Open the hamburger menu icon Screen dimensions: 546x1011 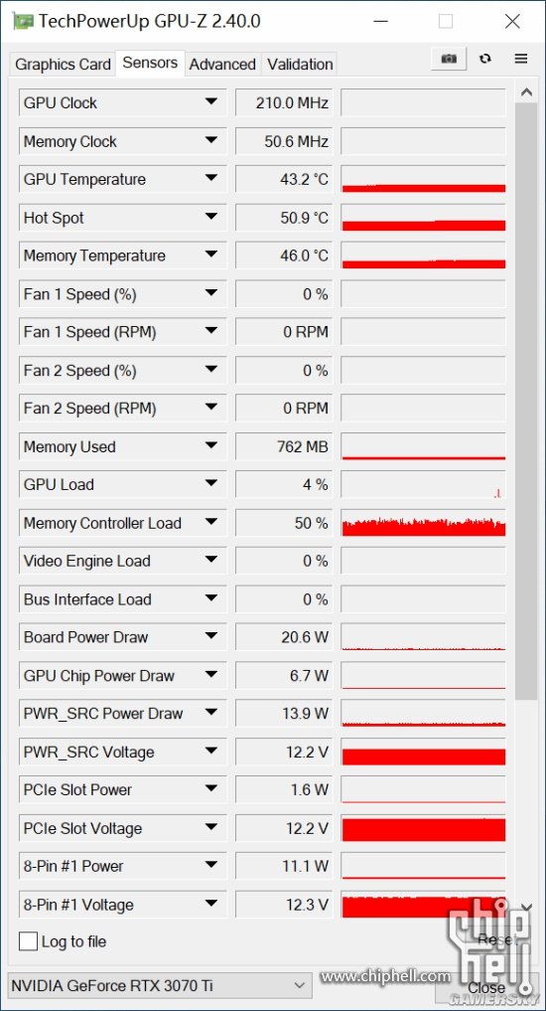[x=521, y=59]
